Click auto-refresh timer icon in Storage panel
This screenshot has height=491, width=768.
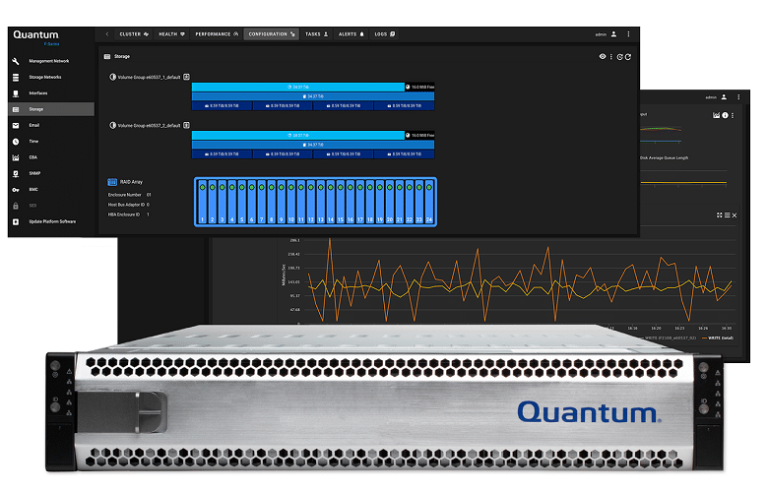tap(620, 57)
